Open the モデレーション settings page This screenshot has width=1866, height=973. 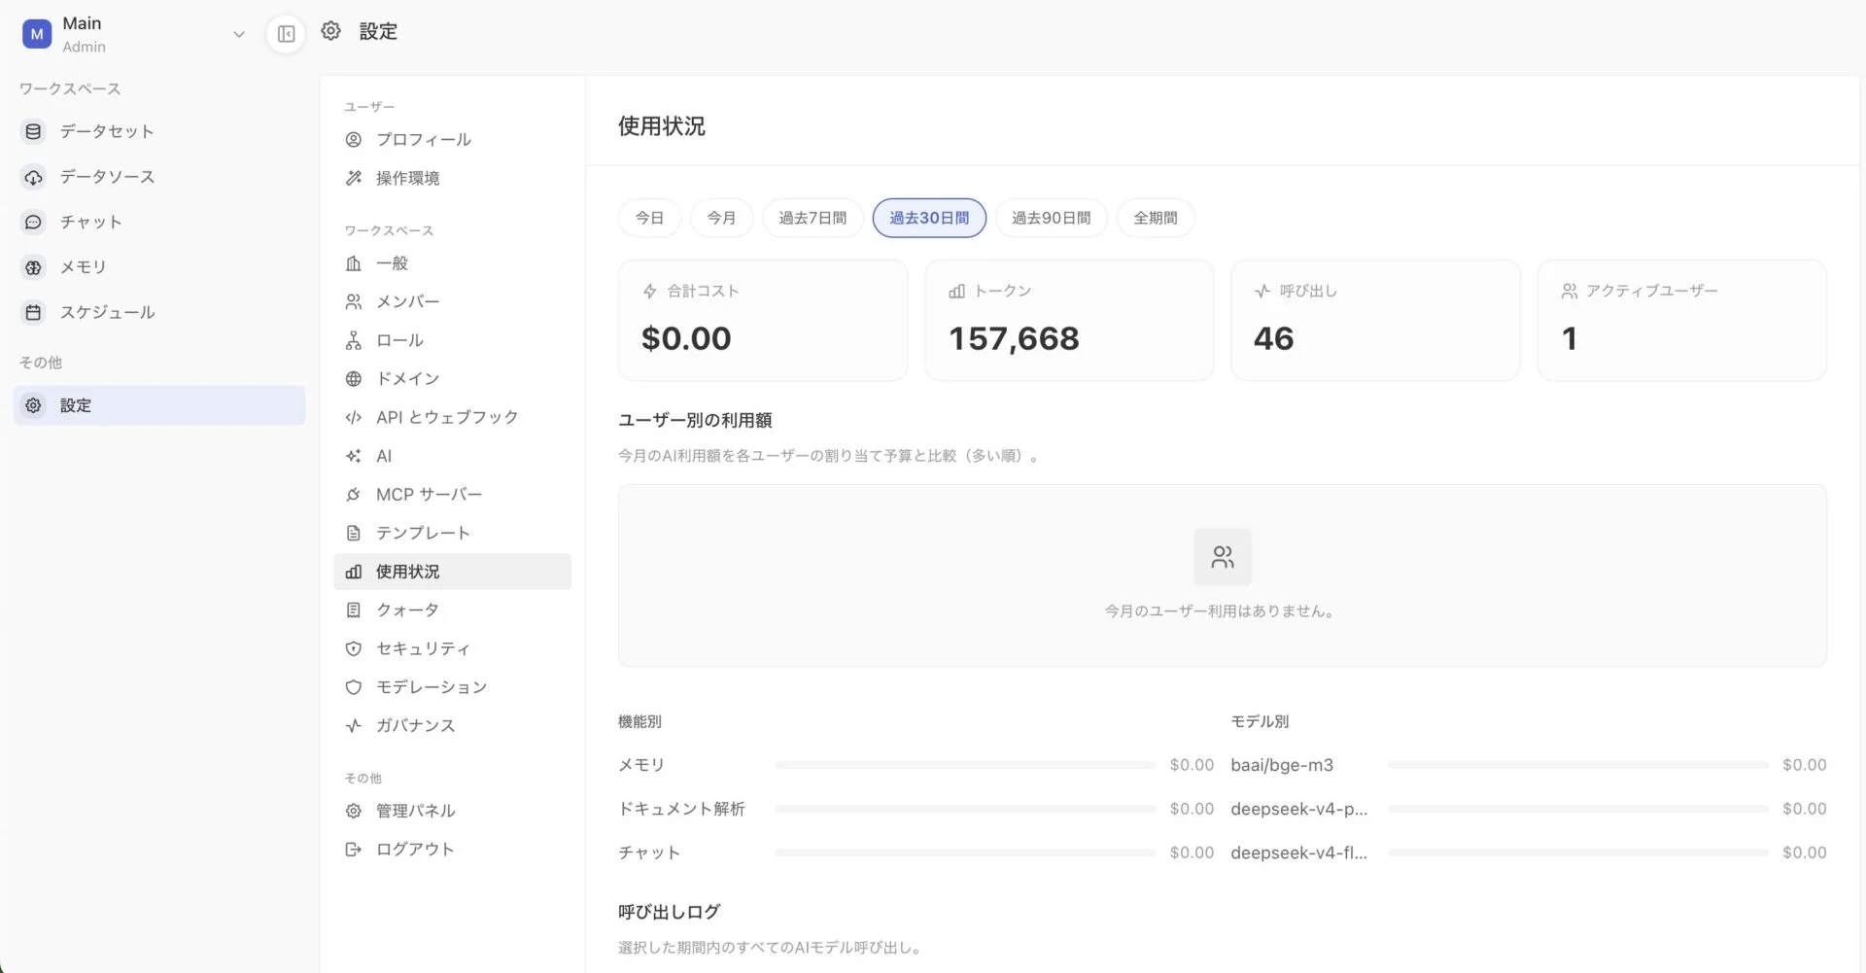(x=452, y=687)
